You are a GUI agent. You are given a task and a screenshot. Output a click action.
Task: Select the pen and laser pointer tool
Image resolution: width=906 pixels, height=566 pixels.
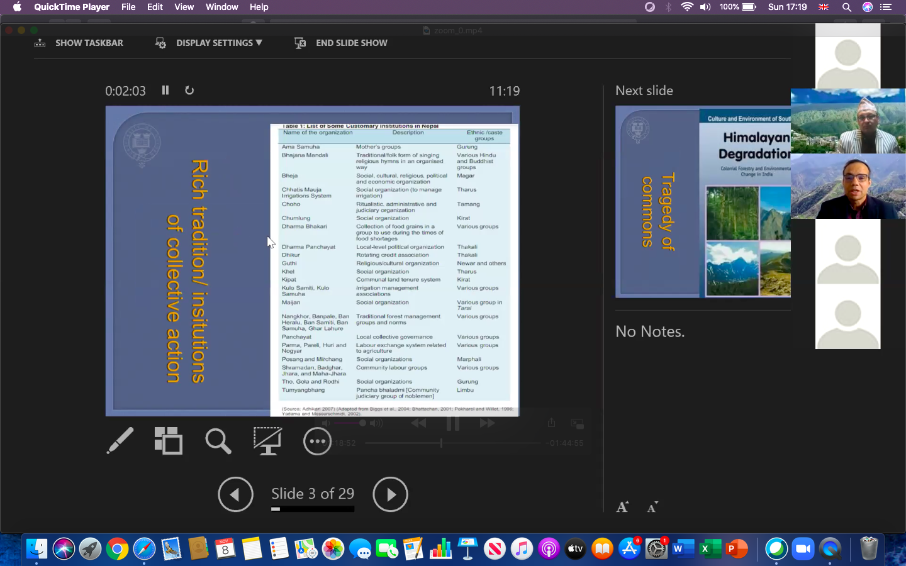120,441
